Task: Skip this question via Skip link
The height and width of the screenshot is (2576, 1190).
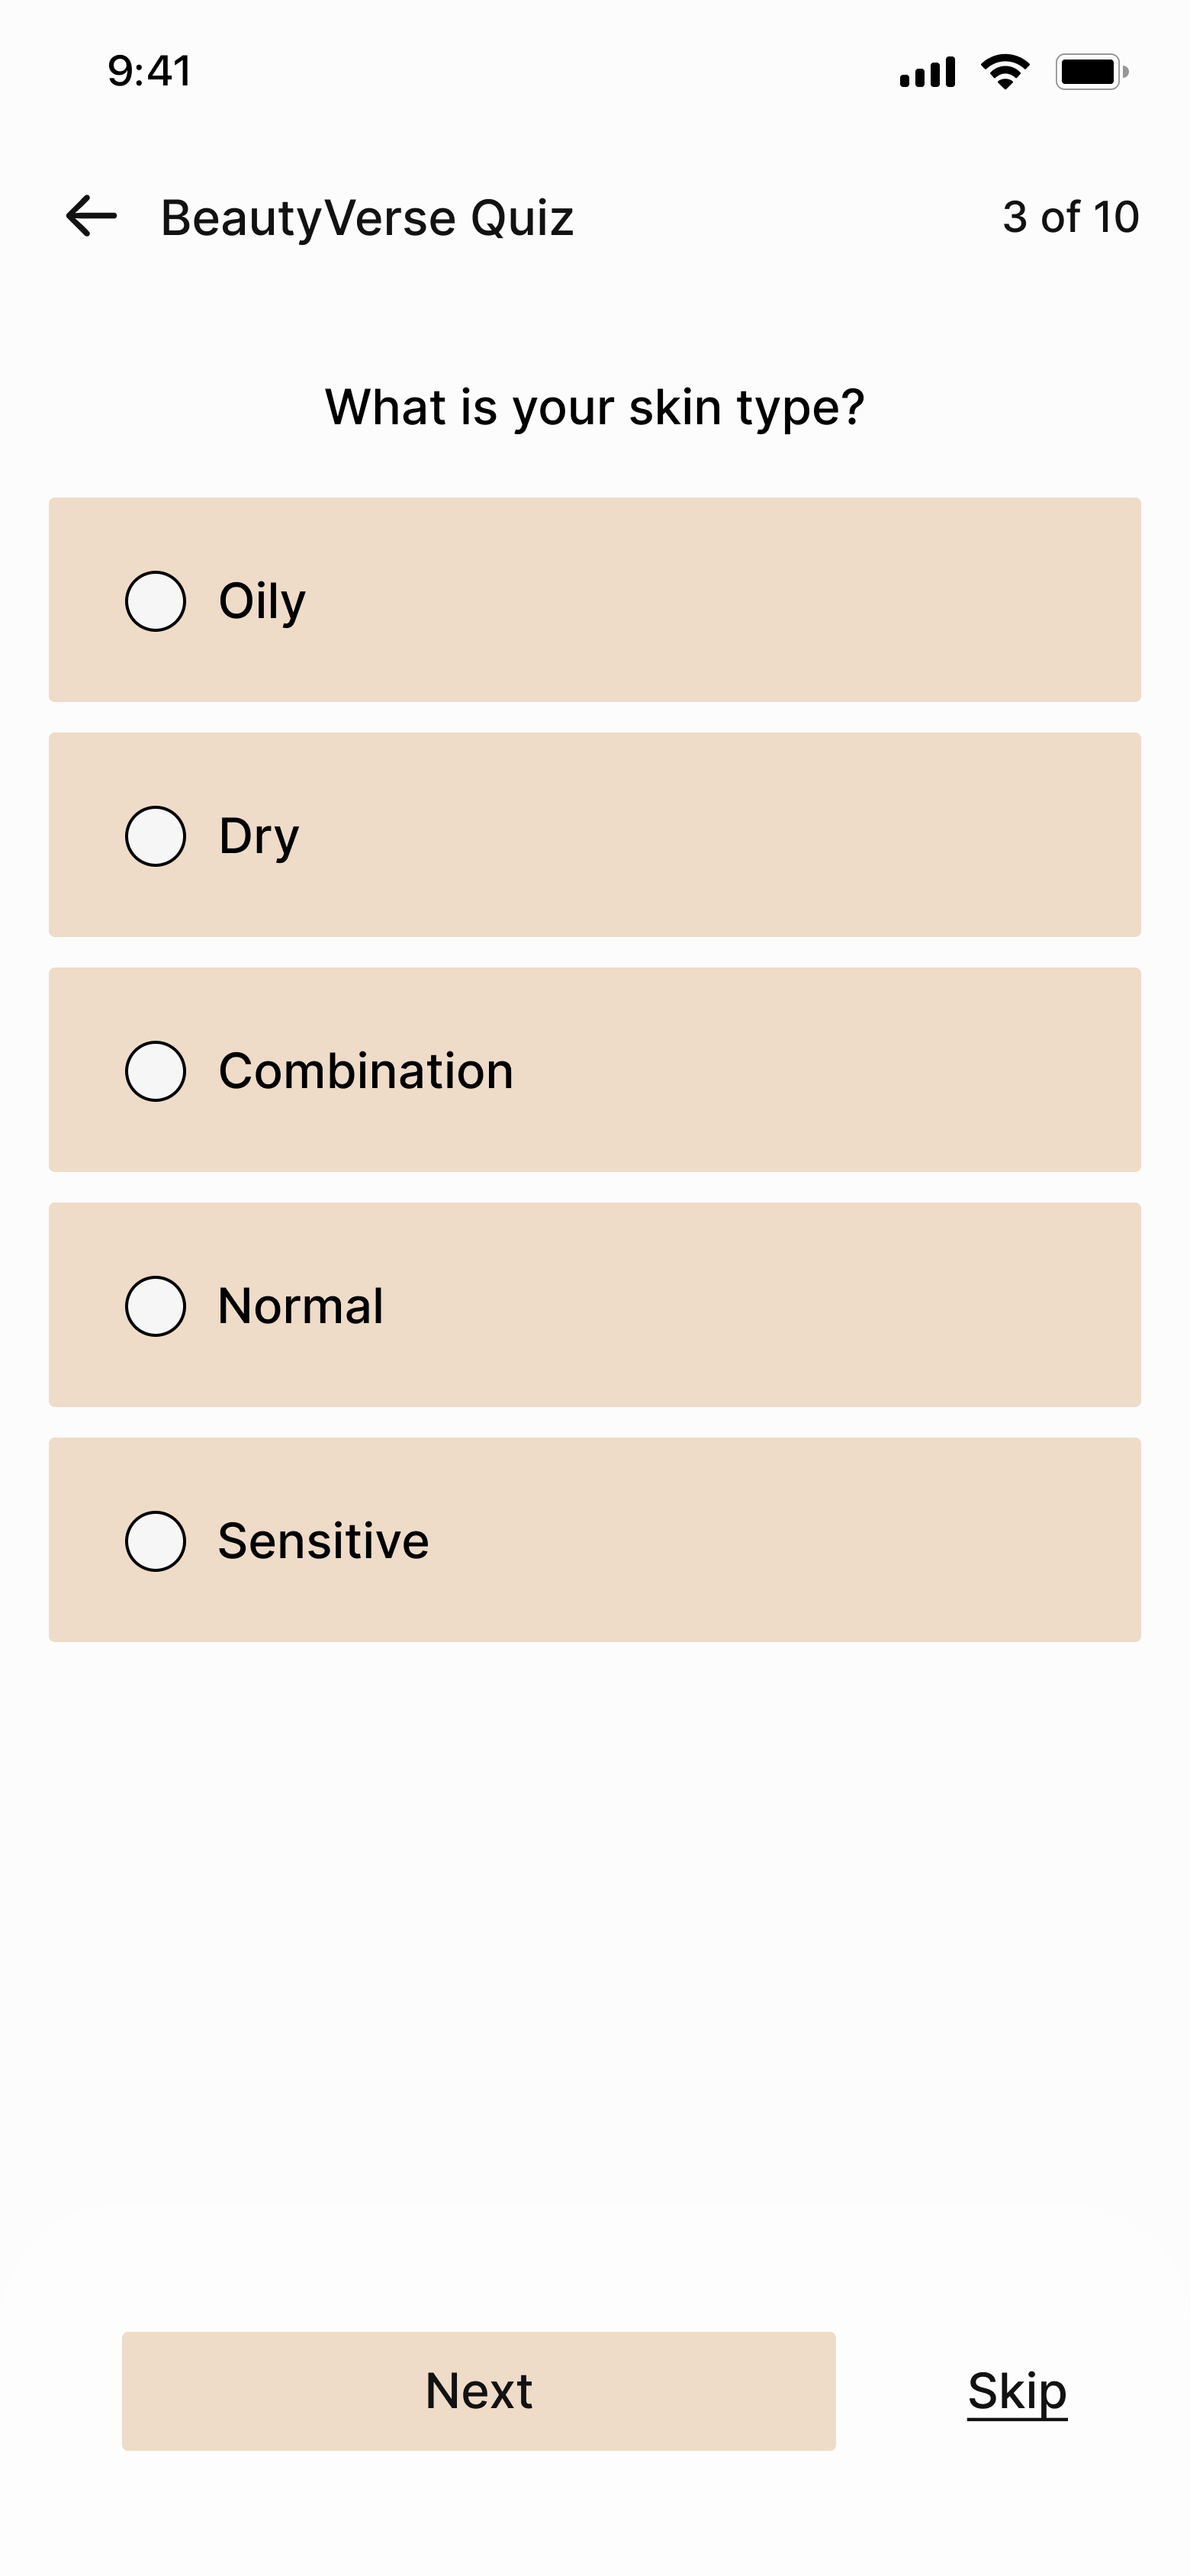Action: [x=1017, y=2392]
